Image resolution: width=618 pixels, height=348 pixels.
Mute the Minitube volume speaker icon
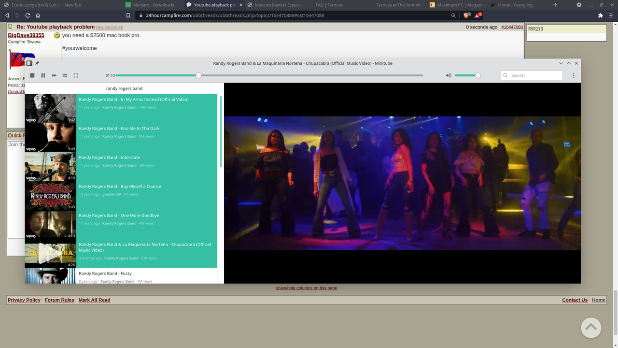click(449, 75)
